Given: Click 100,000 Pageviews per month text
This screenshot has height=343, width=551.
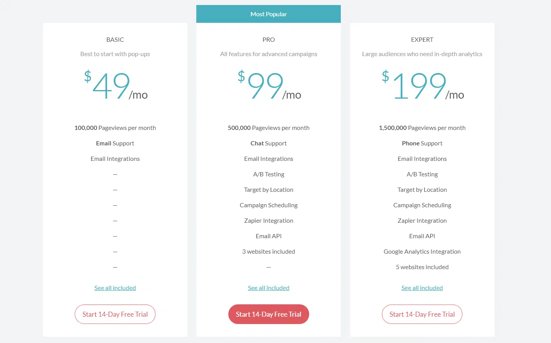Looking at the screenshot, I should [x=115, y=128].
